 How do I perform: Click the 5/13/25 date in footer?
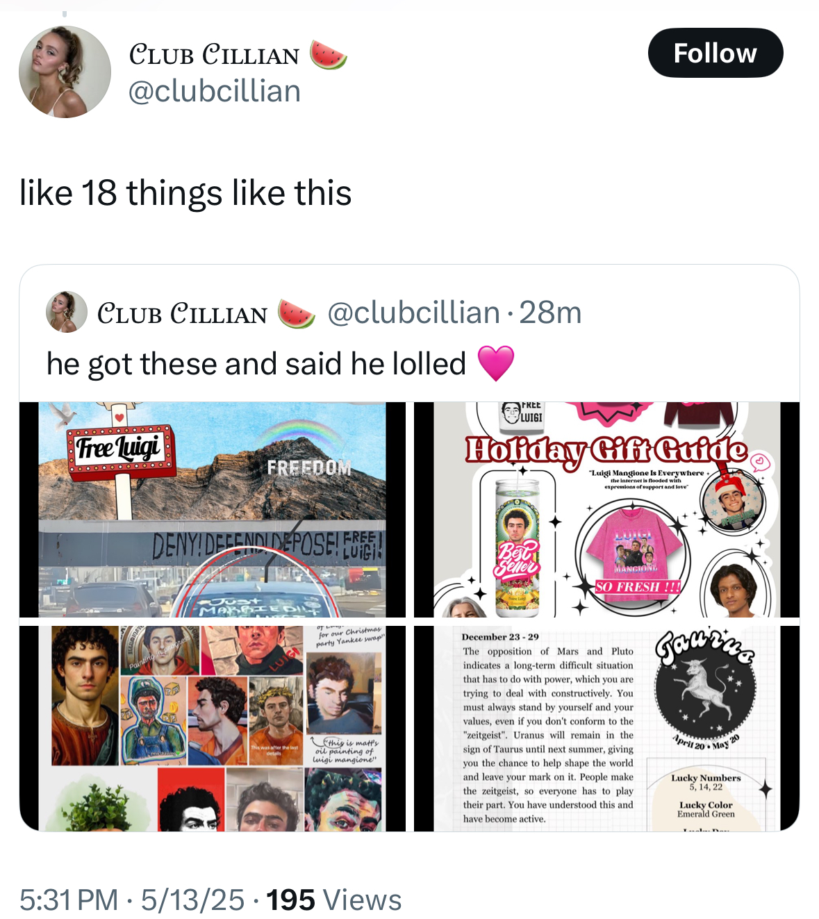click(x=192, y=900)
